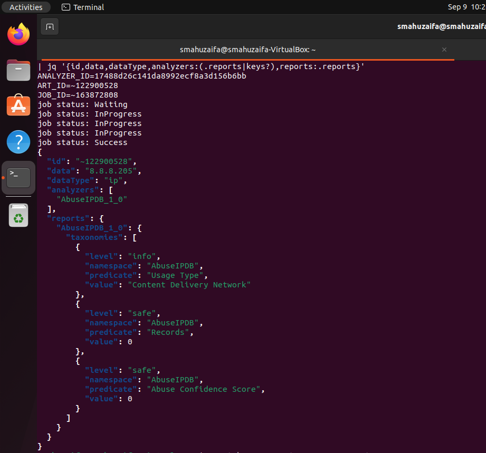
Task: Open the Trash from the dock
Action: click(18, 215)
